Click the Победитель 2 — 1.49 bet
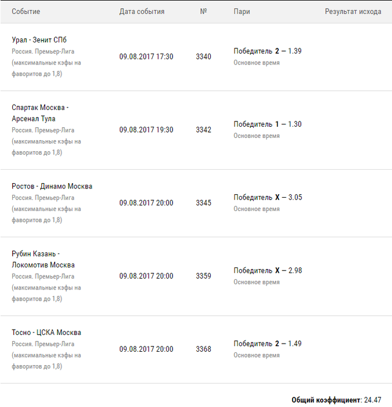Image resolution: width=392 pixels, height=407 pixels. (267, 344)
